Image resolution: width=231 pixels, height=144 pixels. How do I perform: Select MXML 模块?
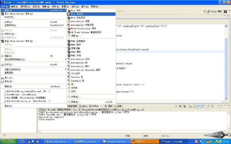pos(91,52)
